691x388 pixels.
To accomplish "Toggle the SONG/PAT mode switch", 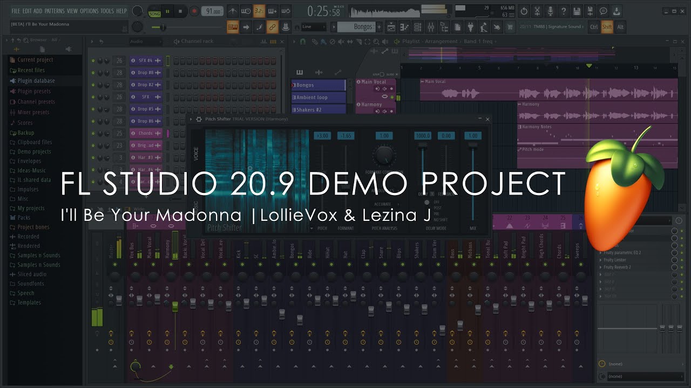I will click(x=154, y=11).
